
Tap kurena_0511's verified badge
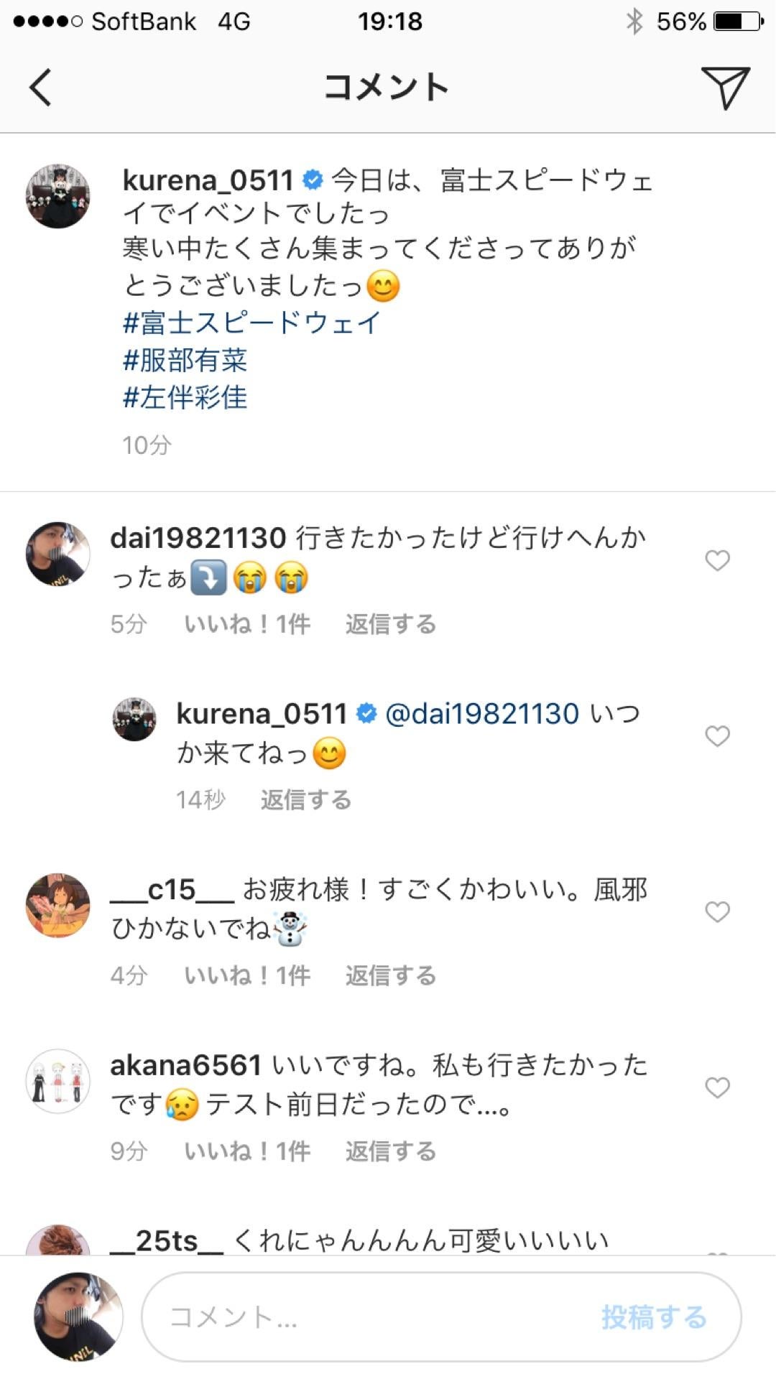312,182
